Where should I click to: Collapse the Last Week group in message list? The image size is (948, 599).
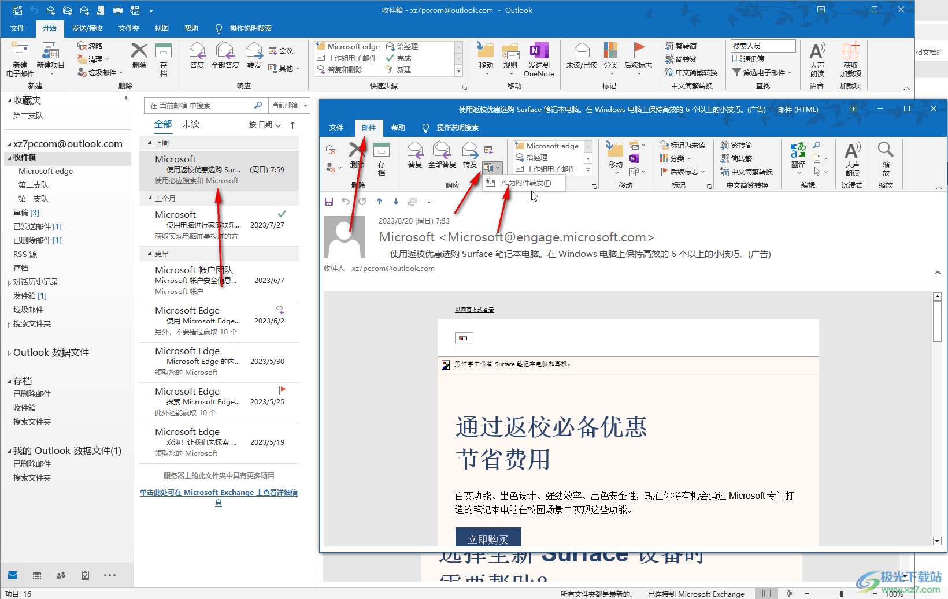pyautogui.click(x=150, y=143)
